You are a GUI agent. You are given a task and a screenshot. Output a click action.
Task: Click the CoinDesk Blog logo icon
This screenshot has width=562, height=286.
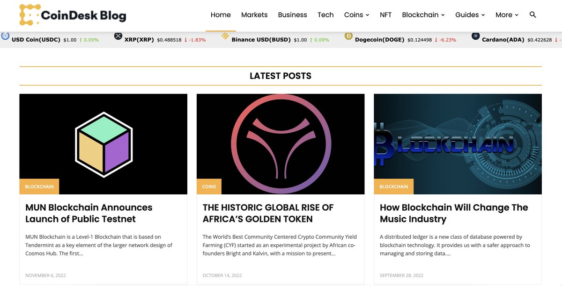coord(28,14)
